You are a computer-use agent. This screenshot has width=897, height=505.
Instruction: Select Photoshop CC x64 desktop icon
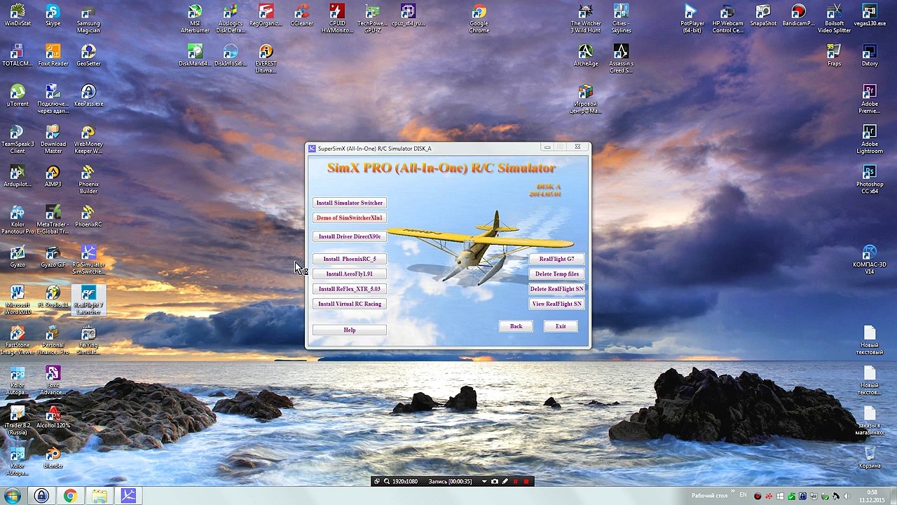point(870,180)
